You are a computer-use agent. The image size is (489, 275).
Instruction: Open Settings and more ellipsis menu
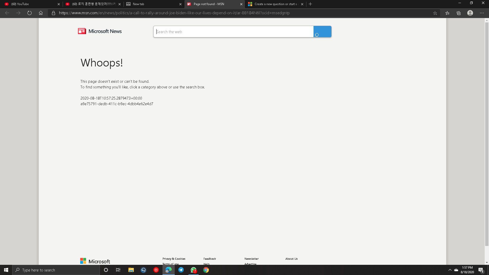click(482, 13)
